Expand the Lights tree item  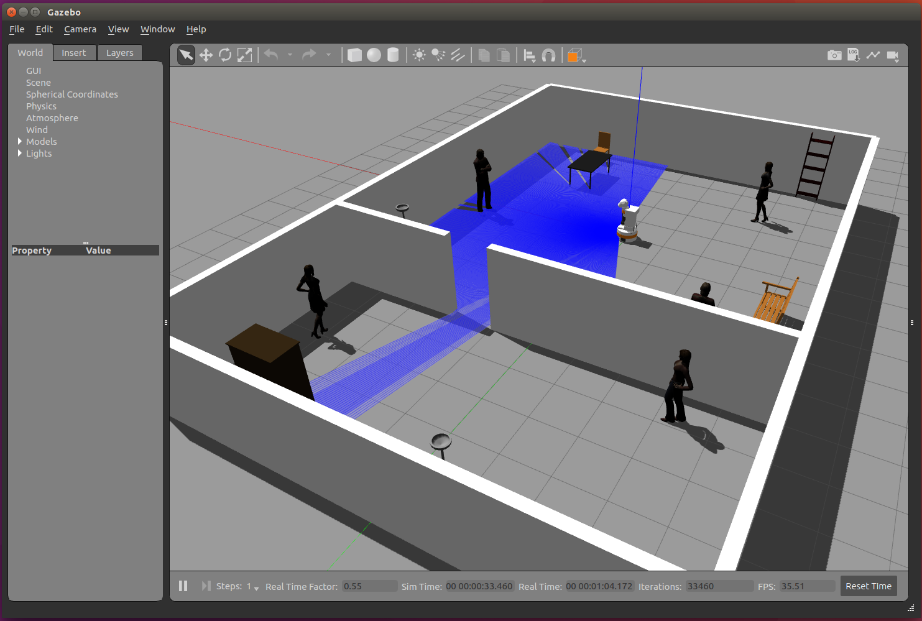(20, 154)
